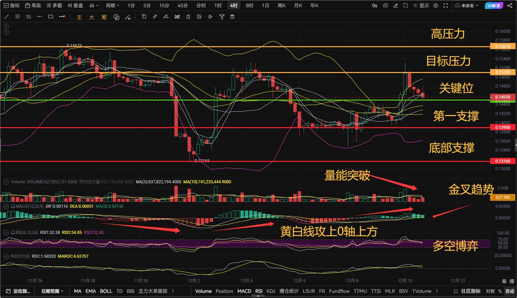Screen dimensions: 517x298
Task: Click the magnet snap icon
Action: [x=210, y=17]
